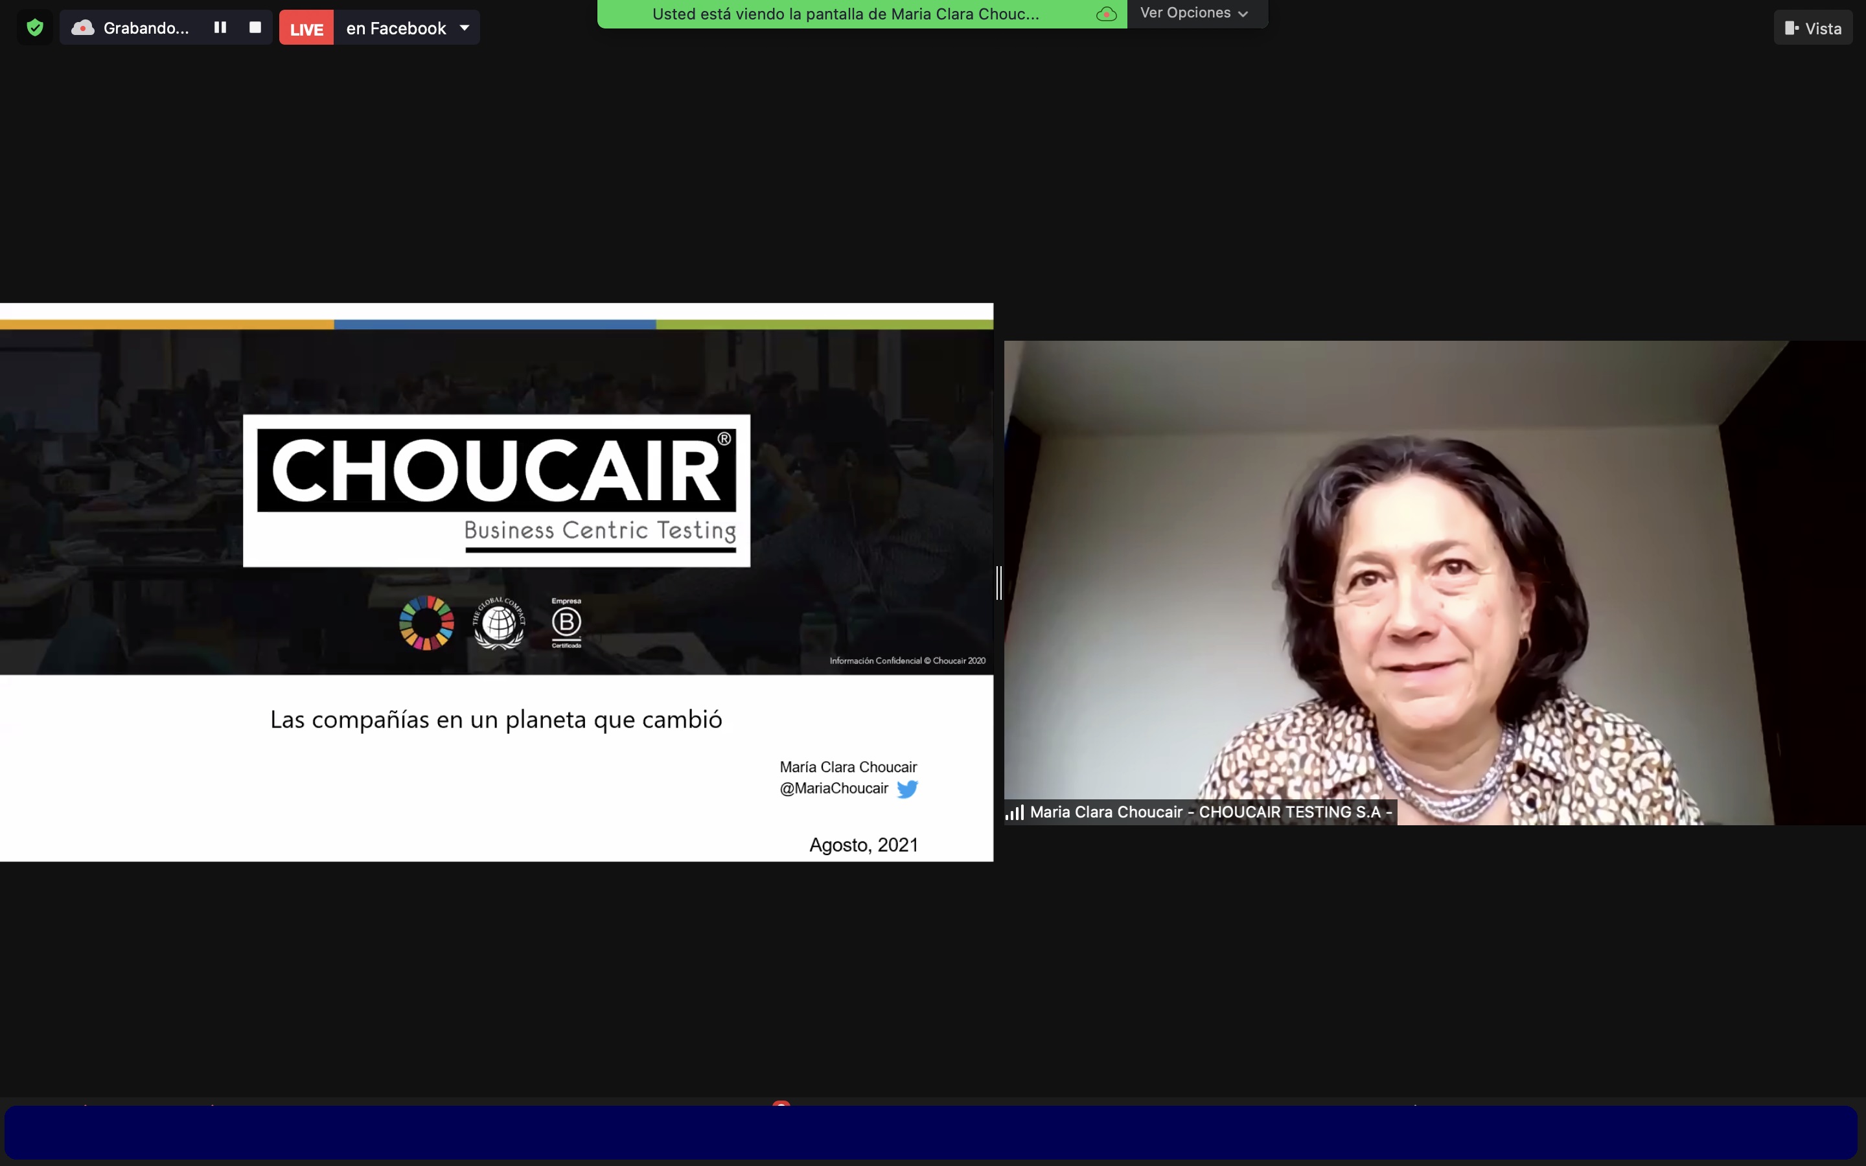Click the 'Business Centric Testing' tagline
The width and height of the screenshot is (1866, 1166).
600,531
